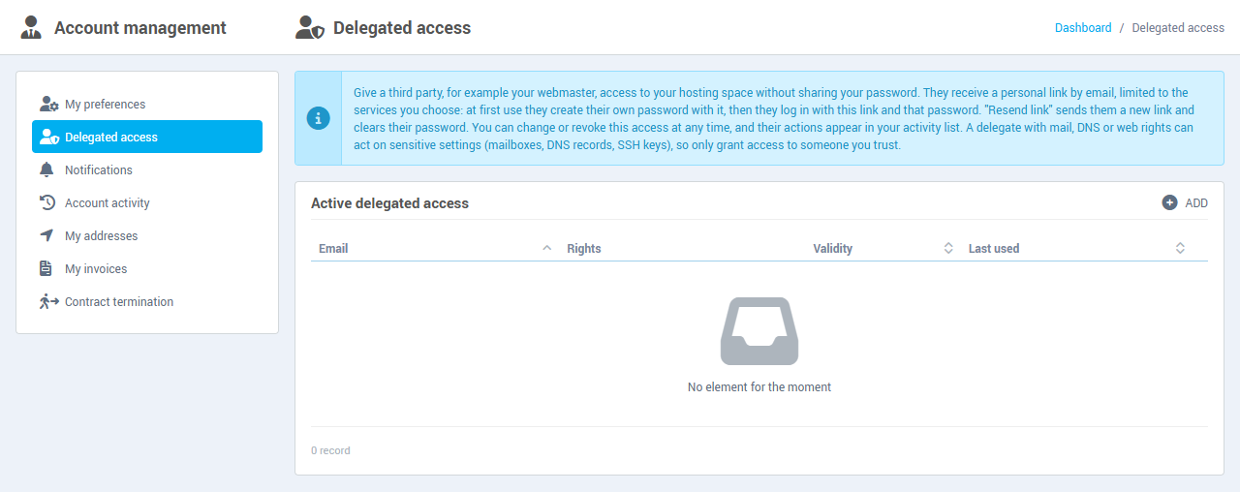This screenshot has height=492, width=1240.
Task: Click the My addresses arrow icon
Action: pyautogui.click(x=46, y=236)
